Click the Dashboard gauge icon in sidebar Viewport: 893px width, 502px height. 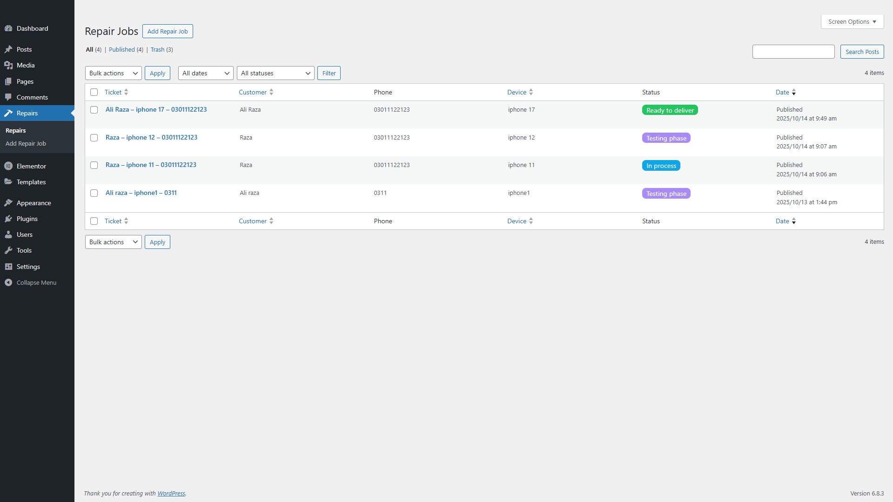[x=8, y=28]
